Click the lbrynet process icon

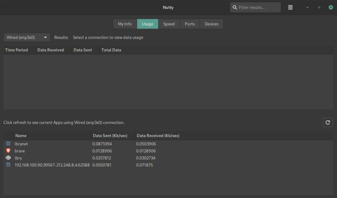pos(8,144)
